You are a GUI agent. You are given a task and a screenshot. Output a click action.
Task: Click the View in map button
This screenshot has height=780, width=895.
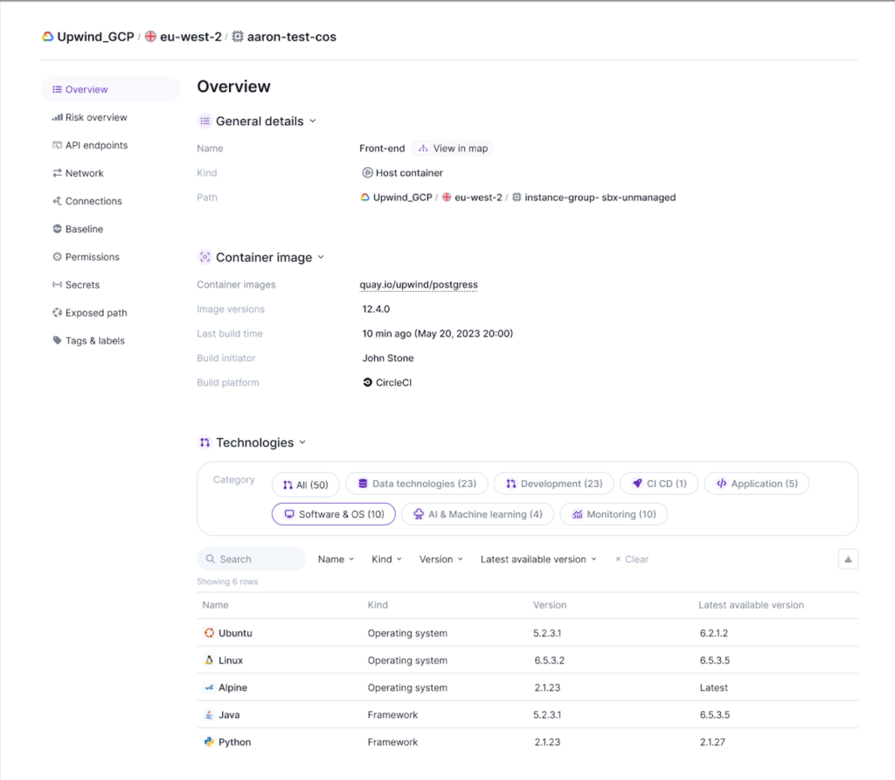[x=454, y=148]
